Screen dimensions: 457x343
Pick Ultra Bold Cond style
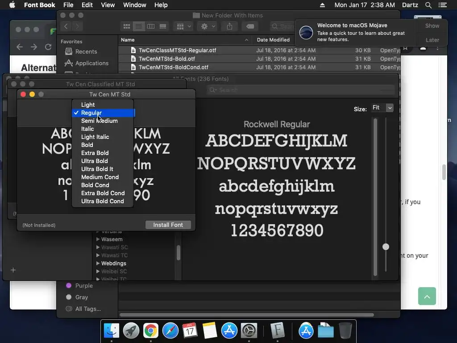tap(103, 201)
